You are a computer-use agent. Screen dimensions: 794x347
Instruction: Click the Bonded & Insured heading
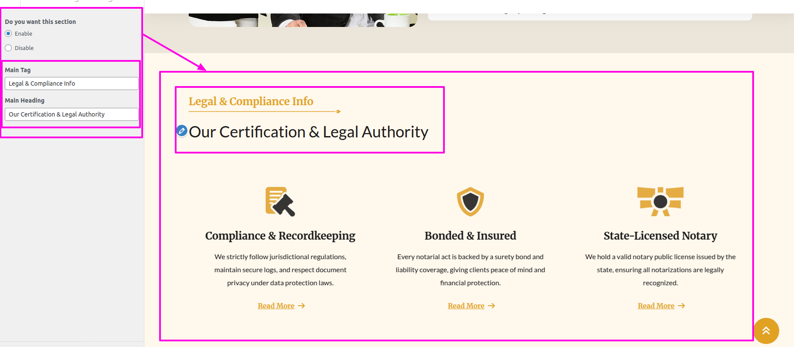click(x=470, y=236)
